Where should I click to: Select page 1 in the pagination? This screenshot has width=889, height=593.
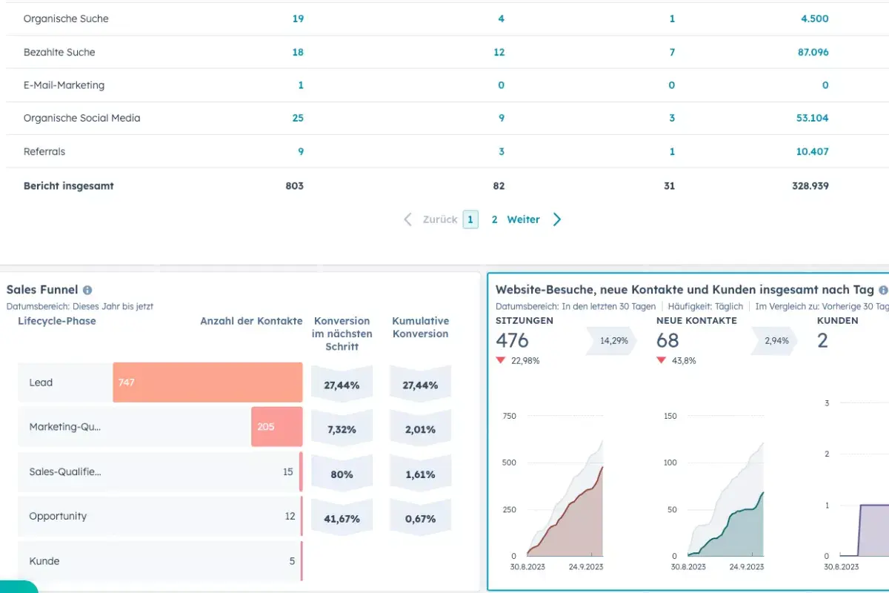(x=470, y=219)
